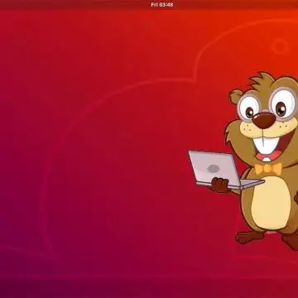
Task: Click the beaver's silver laptop lid
Action: [x=213, y=167]
